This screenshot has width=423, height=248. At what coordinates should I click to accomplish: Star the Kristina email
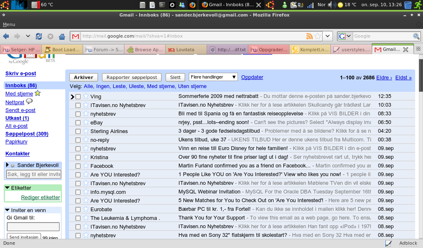86,157
